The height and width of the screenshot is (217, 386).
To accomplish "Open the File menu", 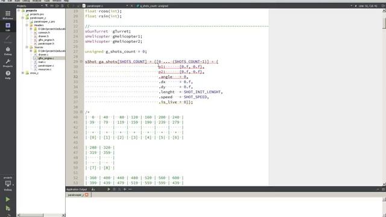I will click(3, 1).
